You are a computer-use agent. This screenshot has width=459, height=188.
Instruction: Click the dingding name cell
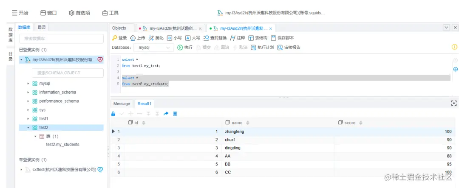click(x=278, y=148)
